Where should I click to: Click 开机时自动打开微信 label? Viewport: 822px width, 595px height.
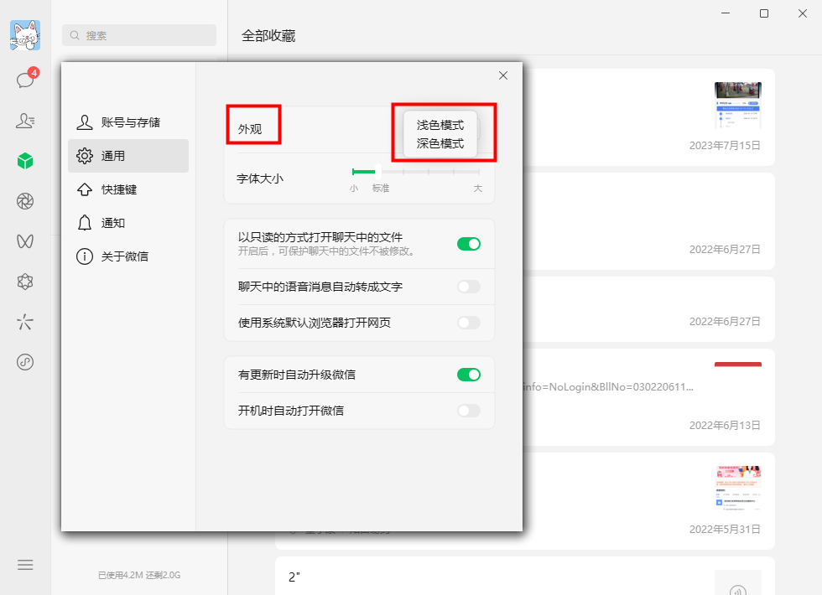[291, 411]
